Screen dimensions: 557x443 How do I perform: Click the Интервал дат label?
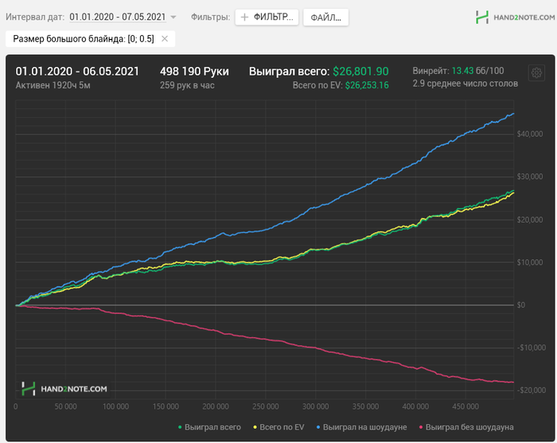point(35,17)
